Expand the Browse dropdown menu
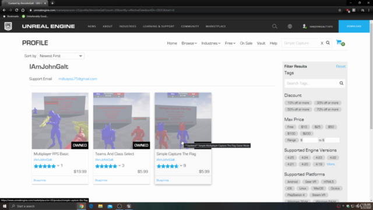The width and height of the screenshot is (373, 210). (x=189, y=43)
